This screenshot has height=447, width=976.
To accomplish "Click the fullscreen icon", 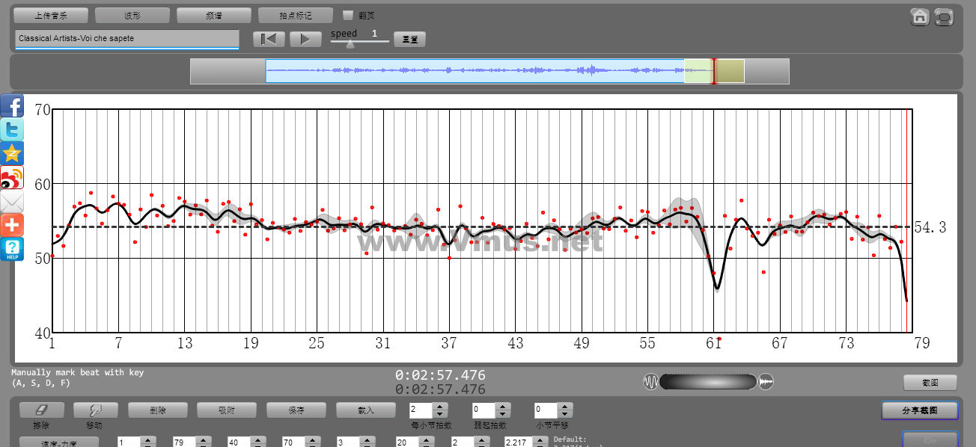I will (x=944, y=17).
